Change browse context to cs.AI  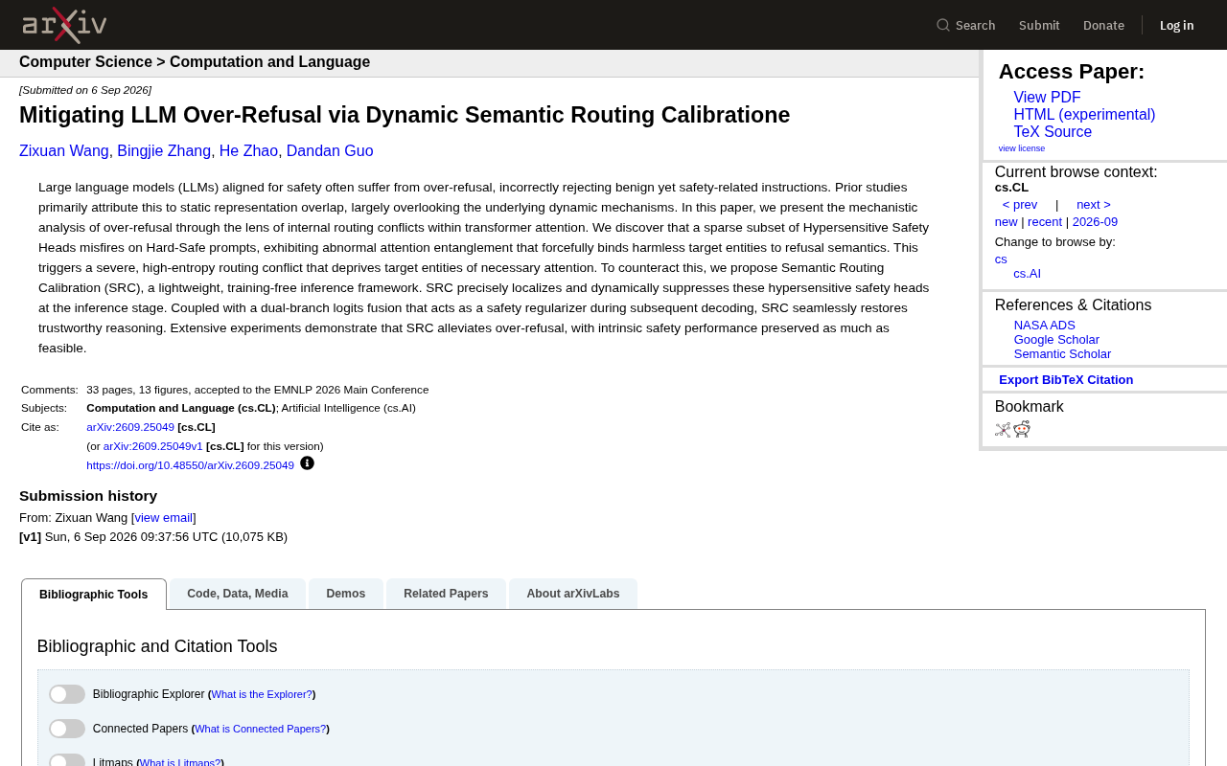coord(1028,273)
